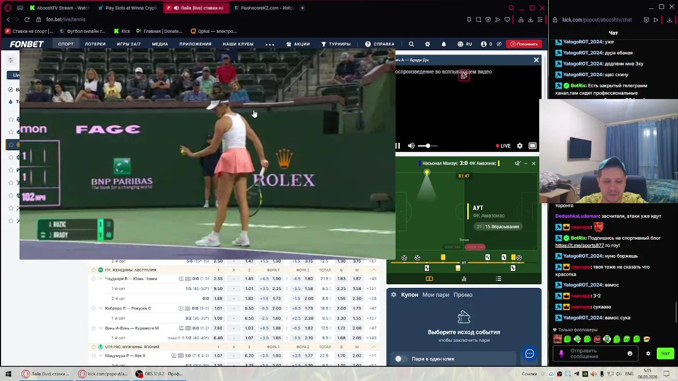
Task: Reload the page in the browser
Action: pos(26,20)
